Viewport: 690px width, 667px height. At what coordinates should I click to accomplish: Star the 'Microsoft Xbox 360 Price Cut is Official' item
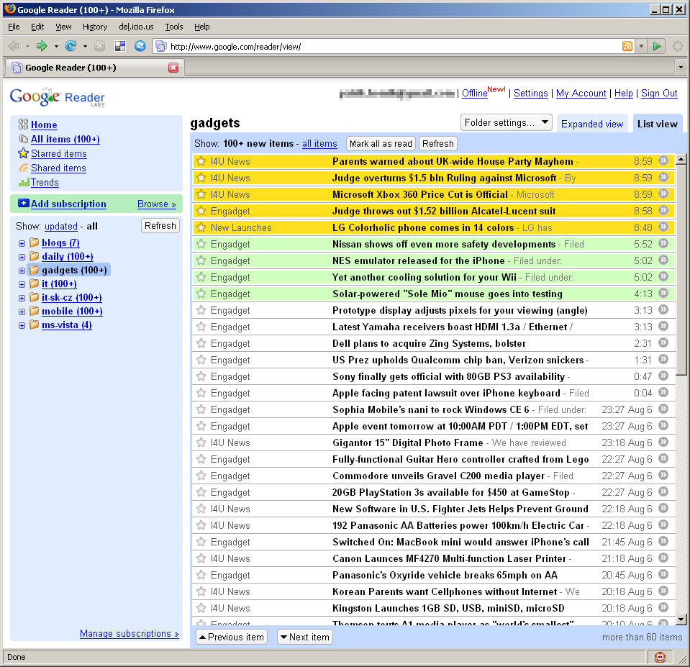(201, 194)
